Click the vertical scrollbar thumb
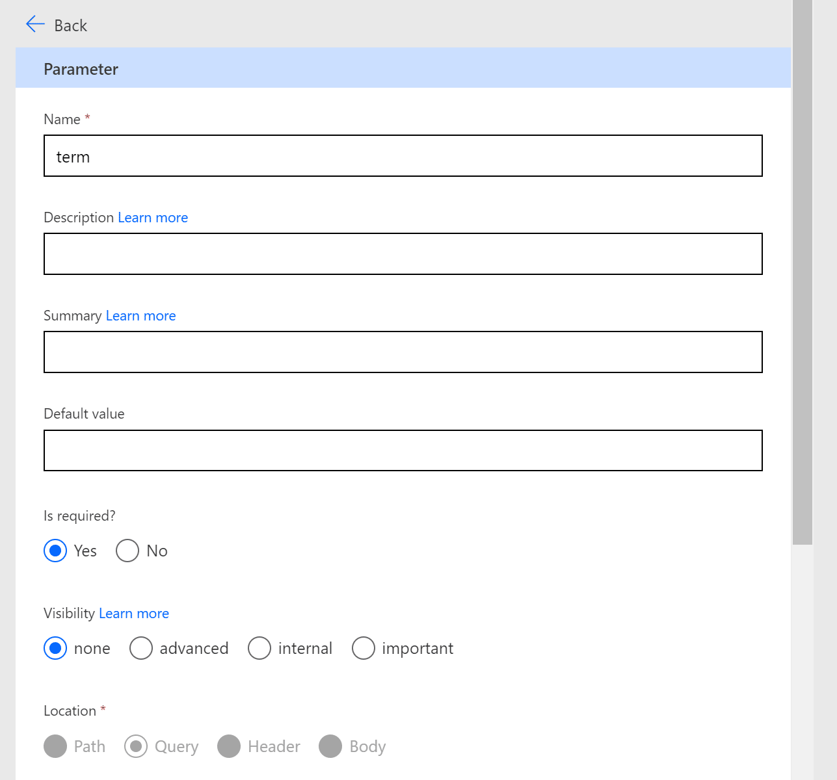837x780 pixels. [803, 272]
